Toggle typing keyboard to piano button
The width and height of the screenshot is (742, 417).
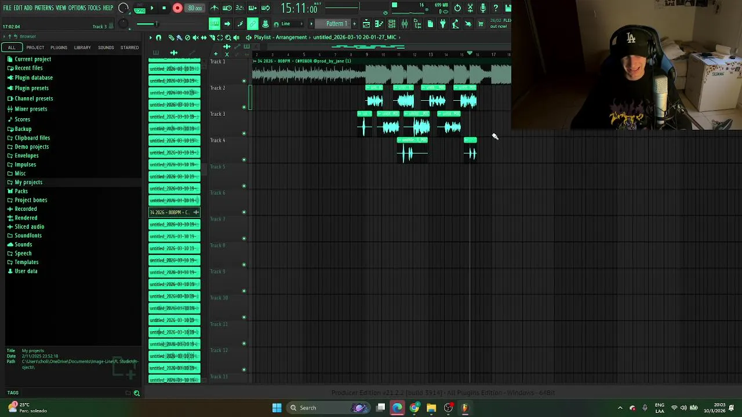214,24
